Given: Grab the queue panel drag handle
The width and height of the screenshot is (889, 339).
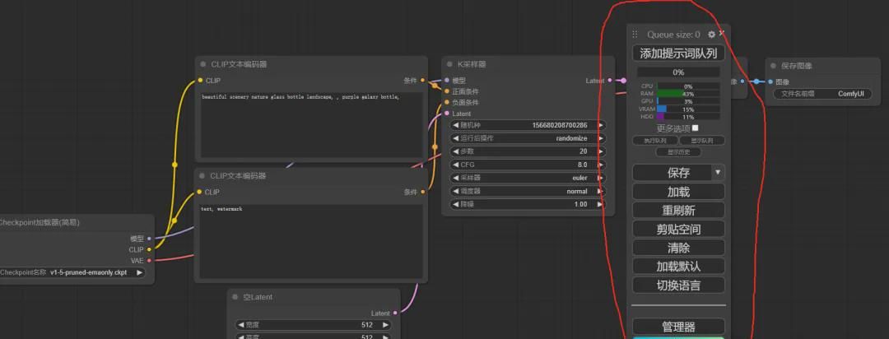Looking at the screenshot, I should pyautogui.click(x=635, y=35).
